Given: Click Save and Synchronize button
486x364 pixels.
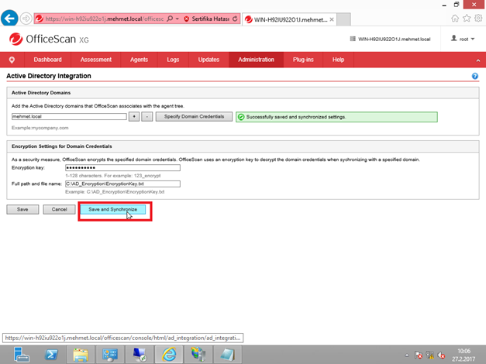Looking at the screenshot, I should tap(113, 209).
